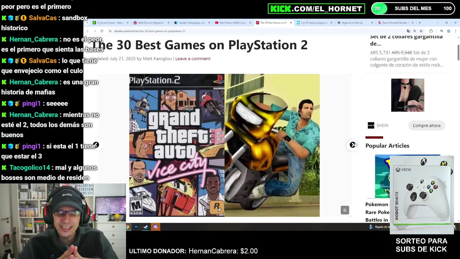
Task: Go to previous slide in game carousel
Action: click(96, 145)
